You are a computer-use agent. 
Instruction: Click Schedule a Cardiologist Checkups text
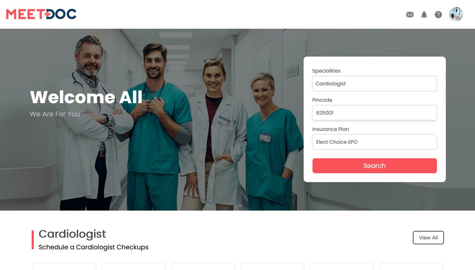pyautogui.click(x=94, y=247)
